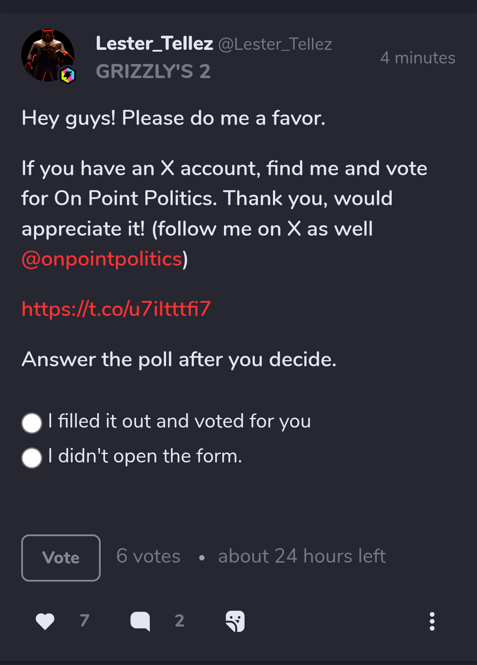View the 7 likes count
This screenshot has width=477, height=665.
click(84, 621)
